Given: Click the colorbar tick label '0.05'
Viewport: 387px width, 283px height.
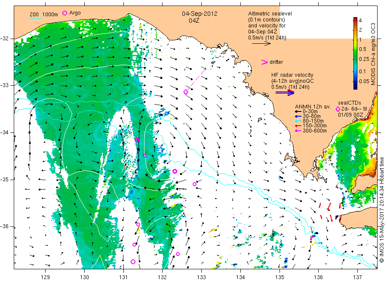Looking at the screenshot, I should click(x=364, y=81).
